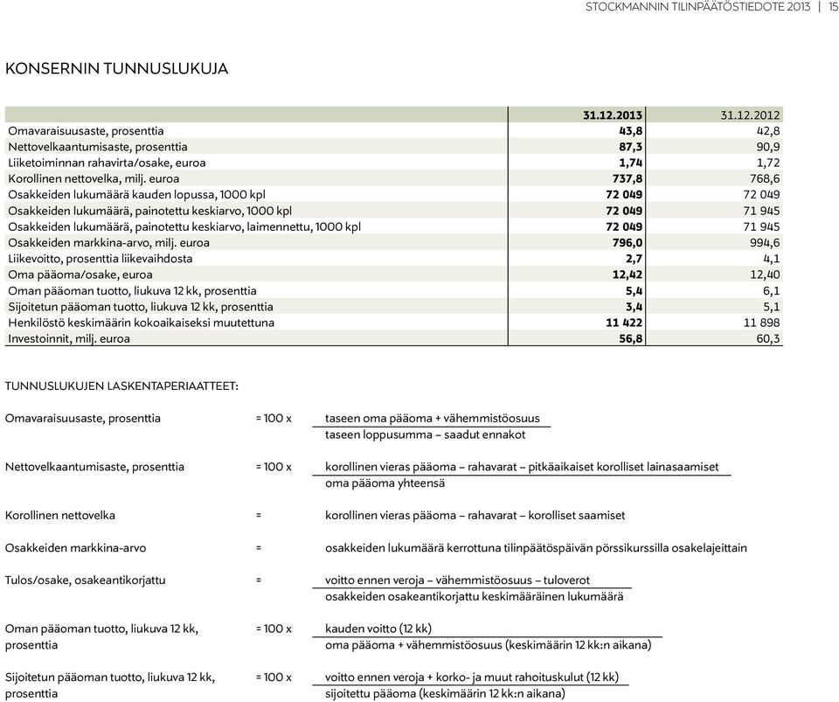The width and height of the screenshot is (839, 702).
Task: Select 'Osakkeiden lukumäärä kauden lopussa, 1000 kpl'
Action: point(136,195)
